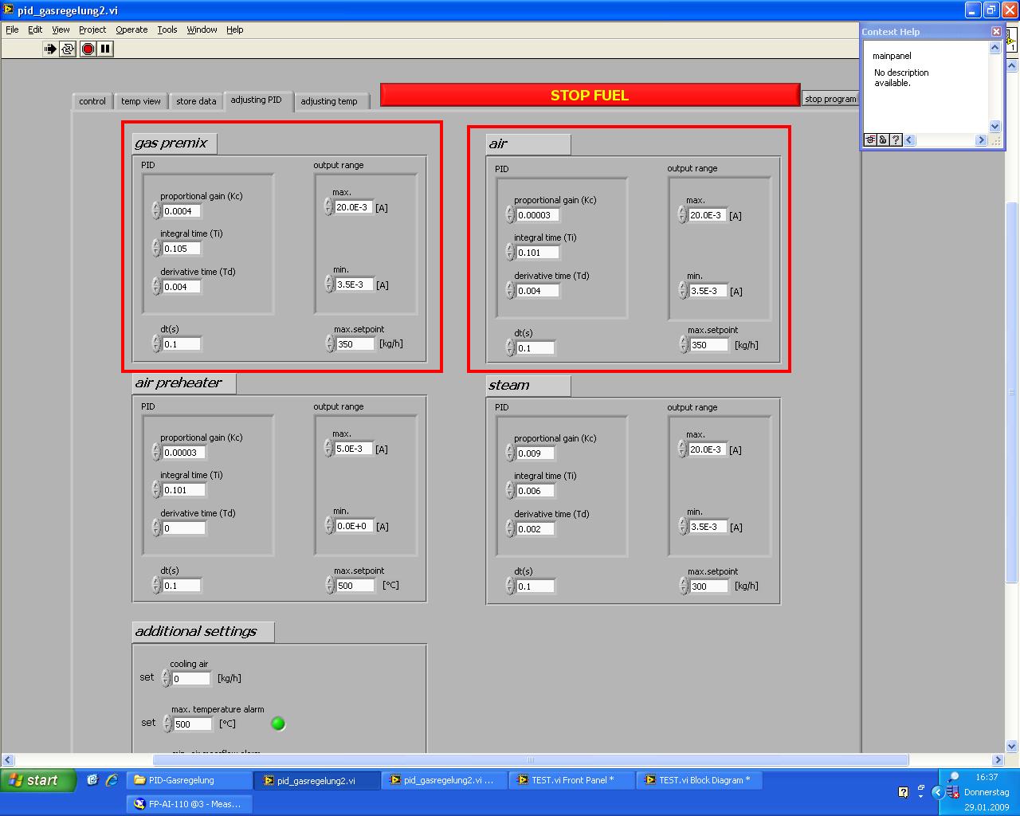Click gas premix max.setpoint field

point(355,344)
